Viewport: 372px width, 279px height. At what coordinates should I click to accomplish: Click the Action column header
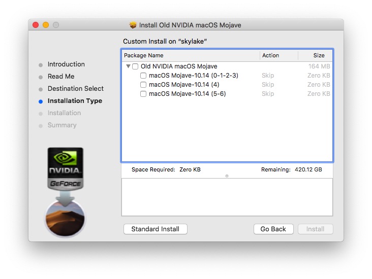coord(278,55)
